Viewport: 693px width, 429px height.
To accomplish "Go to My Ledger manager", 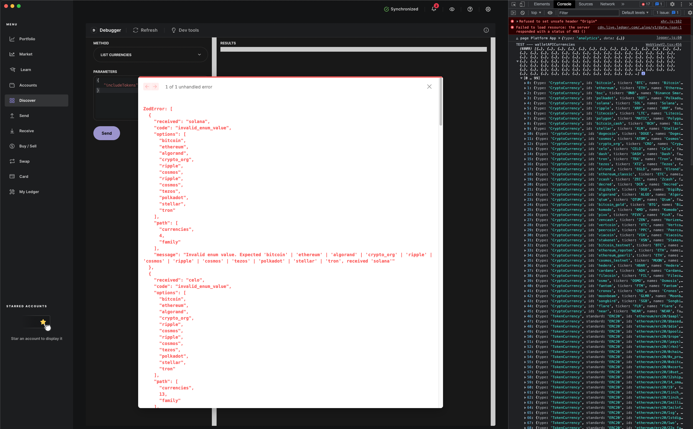I will pyautogui.click(x=29, y=192).
